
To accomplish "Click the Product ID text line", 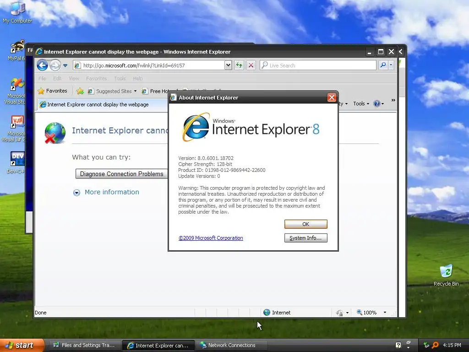I will (222, 170).
